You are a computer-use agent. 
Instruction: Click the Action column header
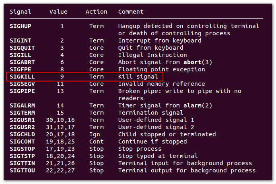96,12
